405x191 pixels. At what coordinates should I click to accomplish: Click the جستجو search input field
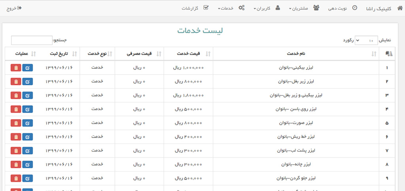(x=32, y=40)
